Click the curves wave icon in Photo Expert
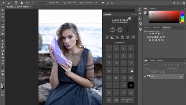 tap(117, 38)
